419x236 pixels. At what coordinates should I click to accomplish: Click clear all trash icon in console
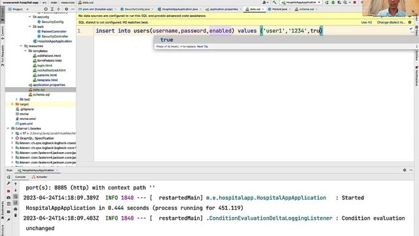16,215
